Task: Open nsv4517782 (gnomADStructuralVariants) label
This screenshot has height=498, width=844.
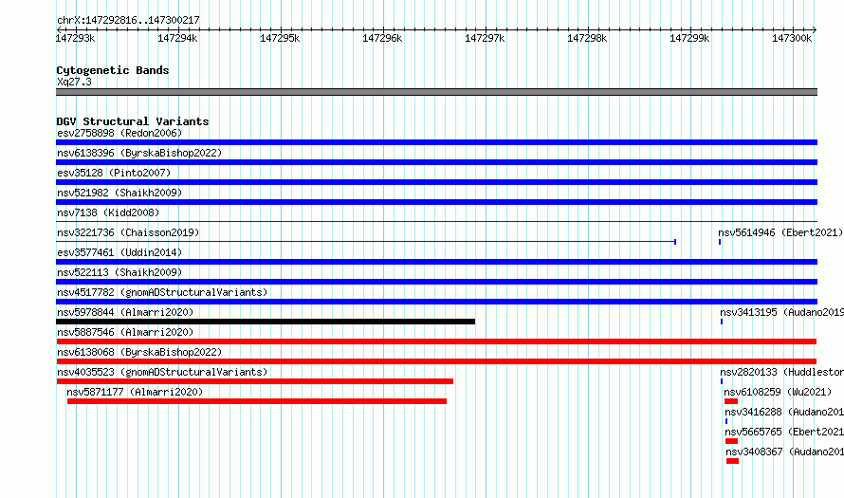Action: pos(162,292)
